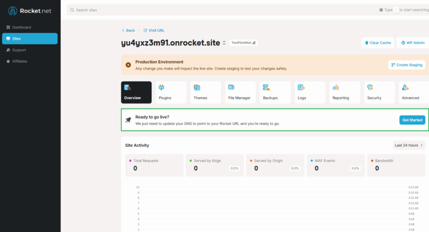Screen dimensions: 429x232
Task: Select Dashboard in the sidebar
Action: click(x=21, y=27)
